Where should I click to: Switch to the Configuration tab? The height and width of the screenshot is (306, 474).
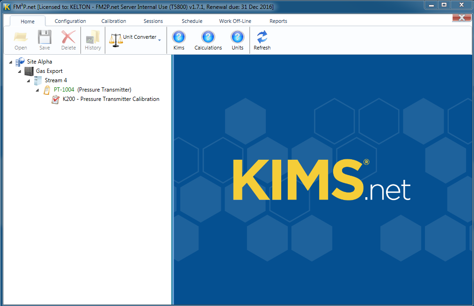tap(70, 21)
